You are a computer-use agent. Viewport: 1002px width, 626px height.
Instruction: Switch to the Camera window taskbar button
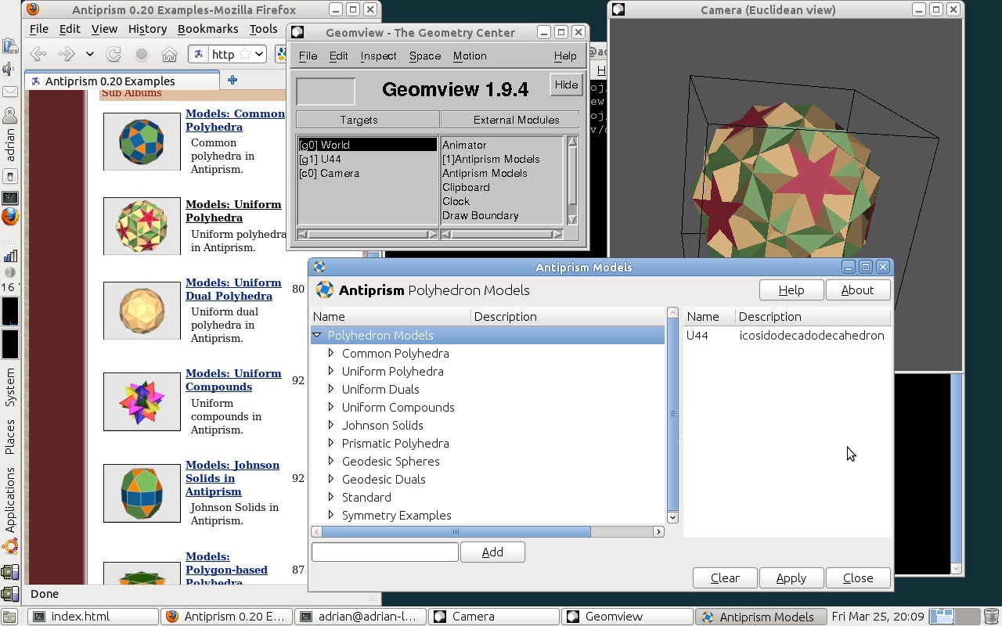coord(494,617)
